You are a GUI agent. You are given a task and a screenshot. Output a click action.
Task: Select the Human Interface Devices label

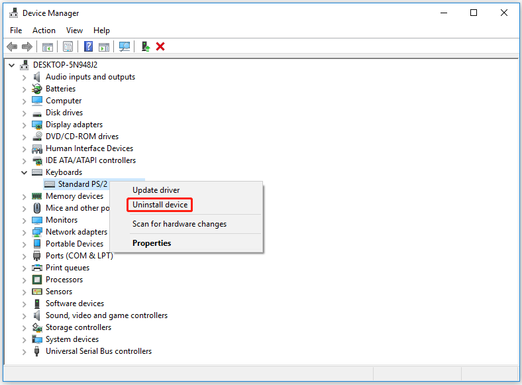click(89, 148)
